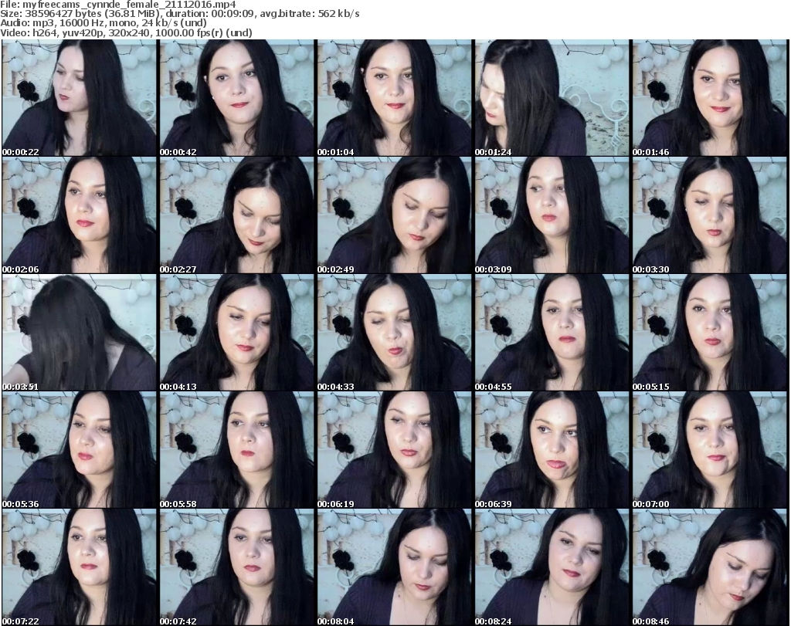This screenshot has height=626, width=791.
Task: Select the thumbnail at 00:05:15
Action: tap(709, 333)
